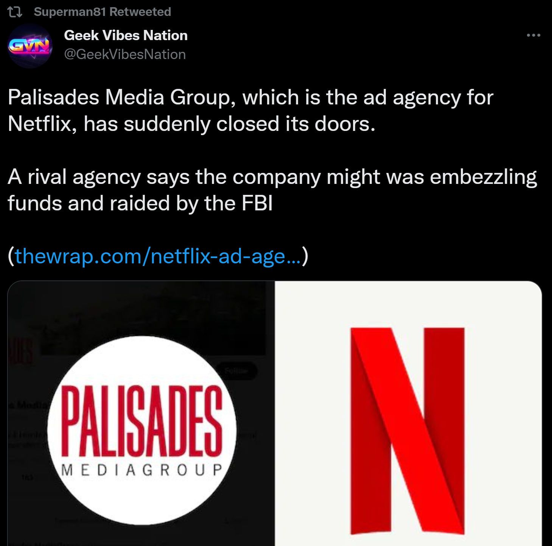The image size is (552, 546).
Task: Click the MEDIAGROUP lettering under Palisades
Action: click(142, 470)
